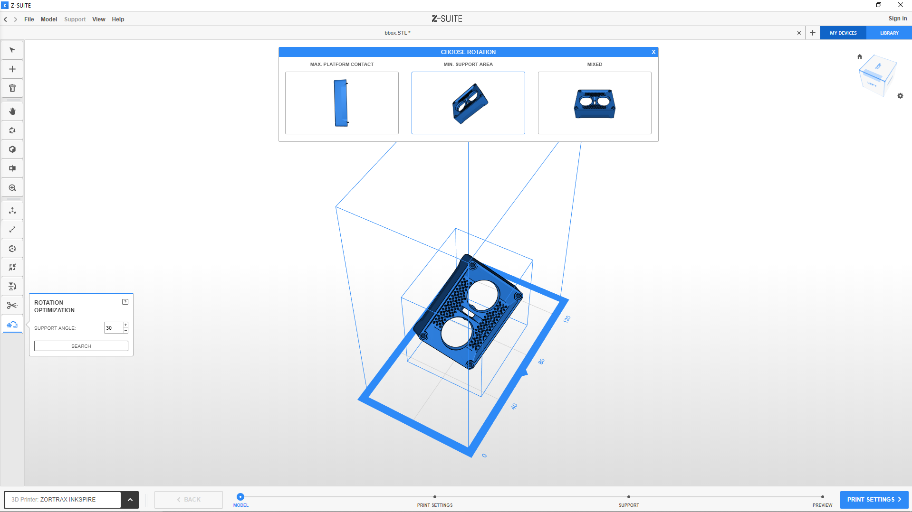912x512 pixels.
Task: Select the move model axes tool
Action: pos(12,211)
